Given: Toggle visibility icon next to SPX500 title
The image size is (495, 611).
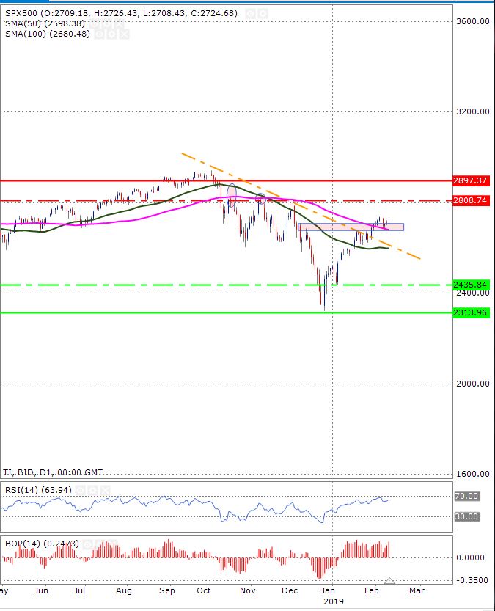Looking at the screenshot, I should pyautogui.click(x=250, y=14).
